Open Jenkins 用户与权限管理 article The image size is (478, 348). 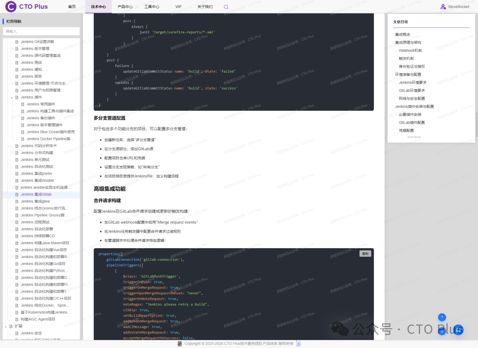tap(41, 90)
